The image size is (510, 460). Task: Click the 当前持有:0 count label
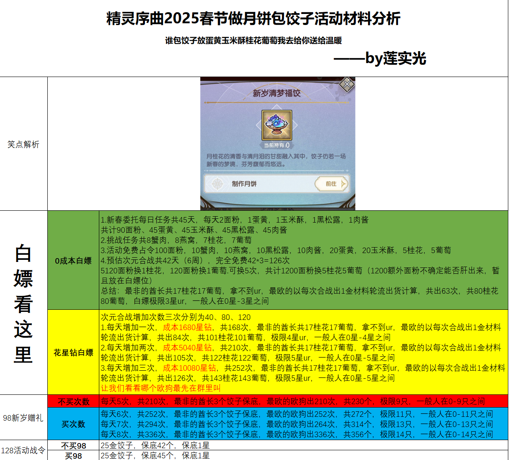(277, 145)
